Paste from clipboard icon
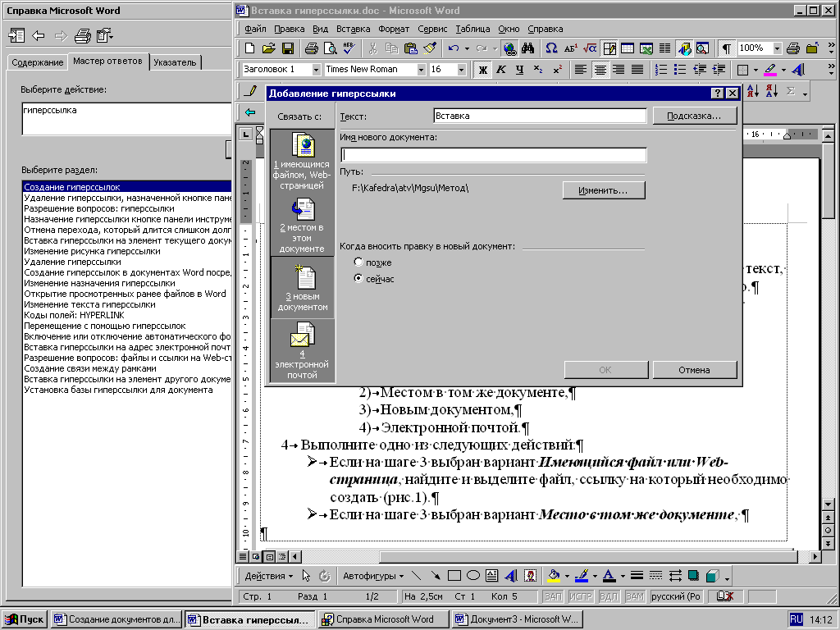840x630 pixels. point(411,48)
